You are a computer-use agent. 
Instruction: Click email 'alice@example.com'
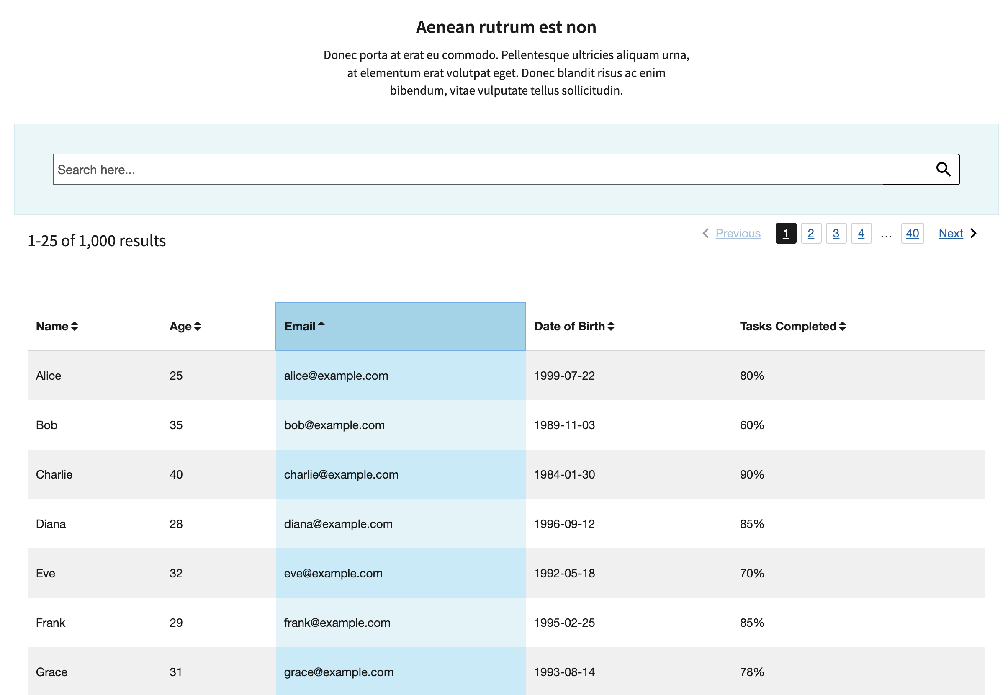click(336, 376)
